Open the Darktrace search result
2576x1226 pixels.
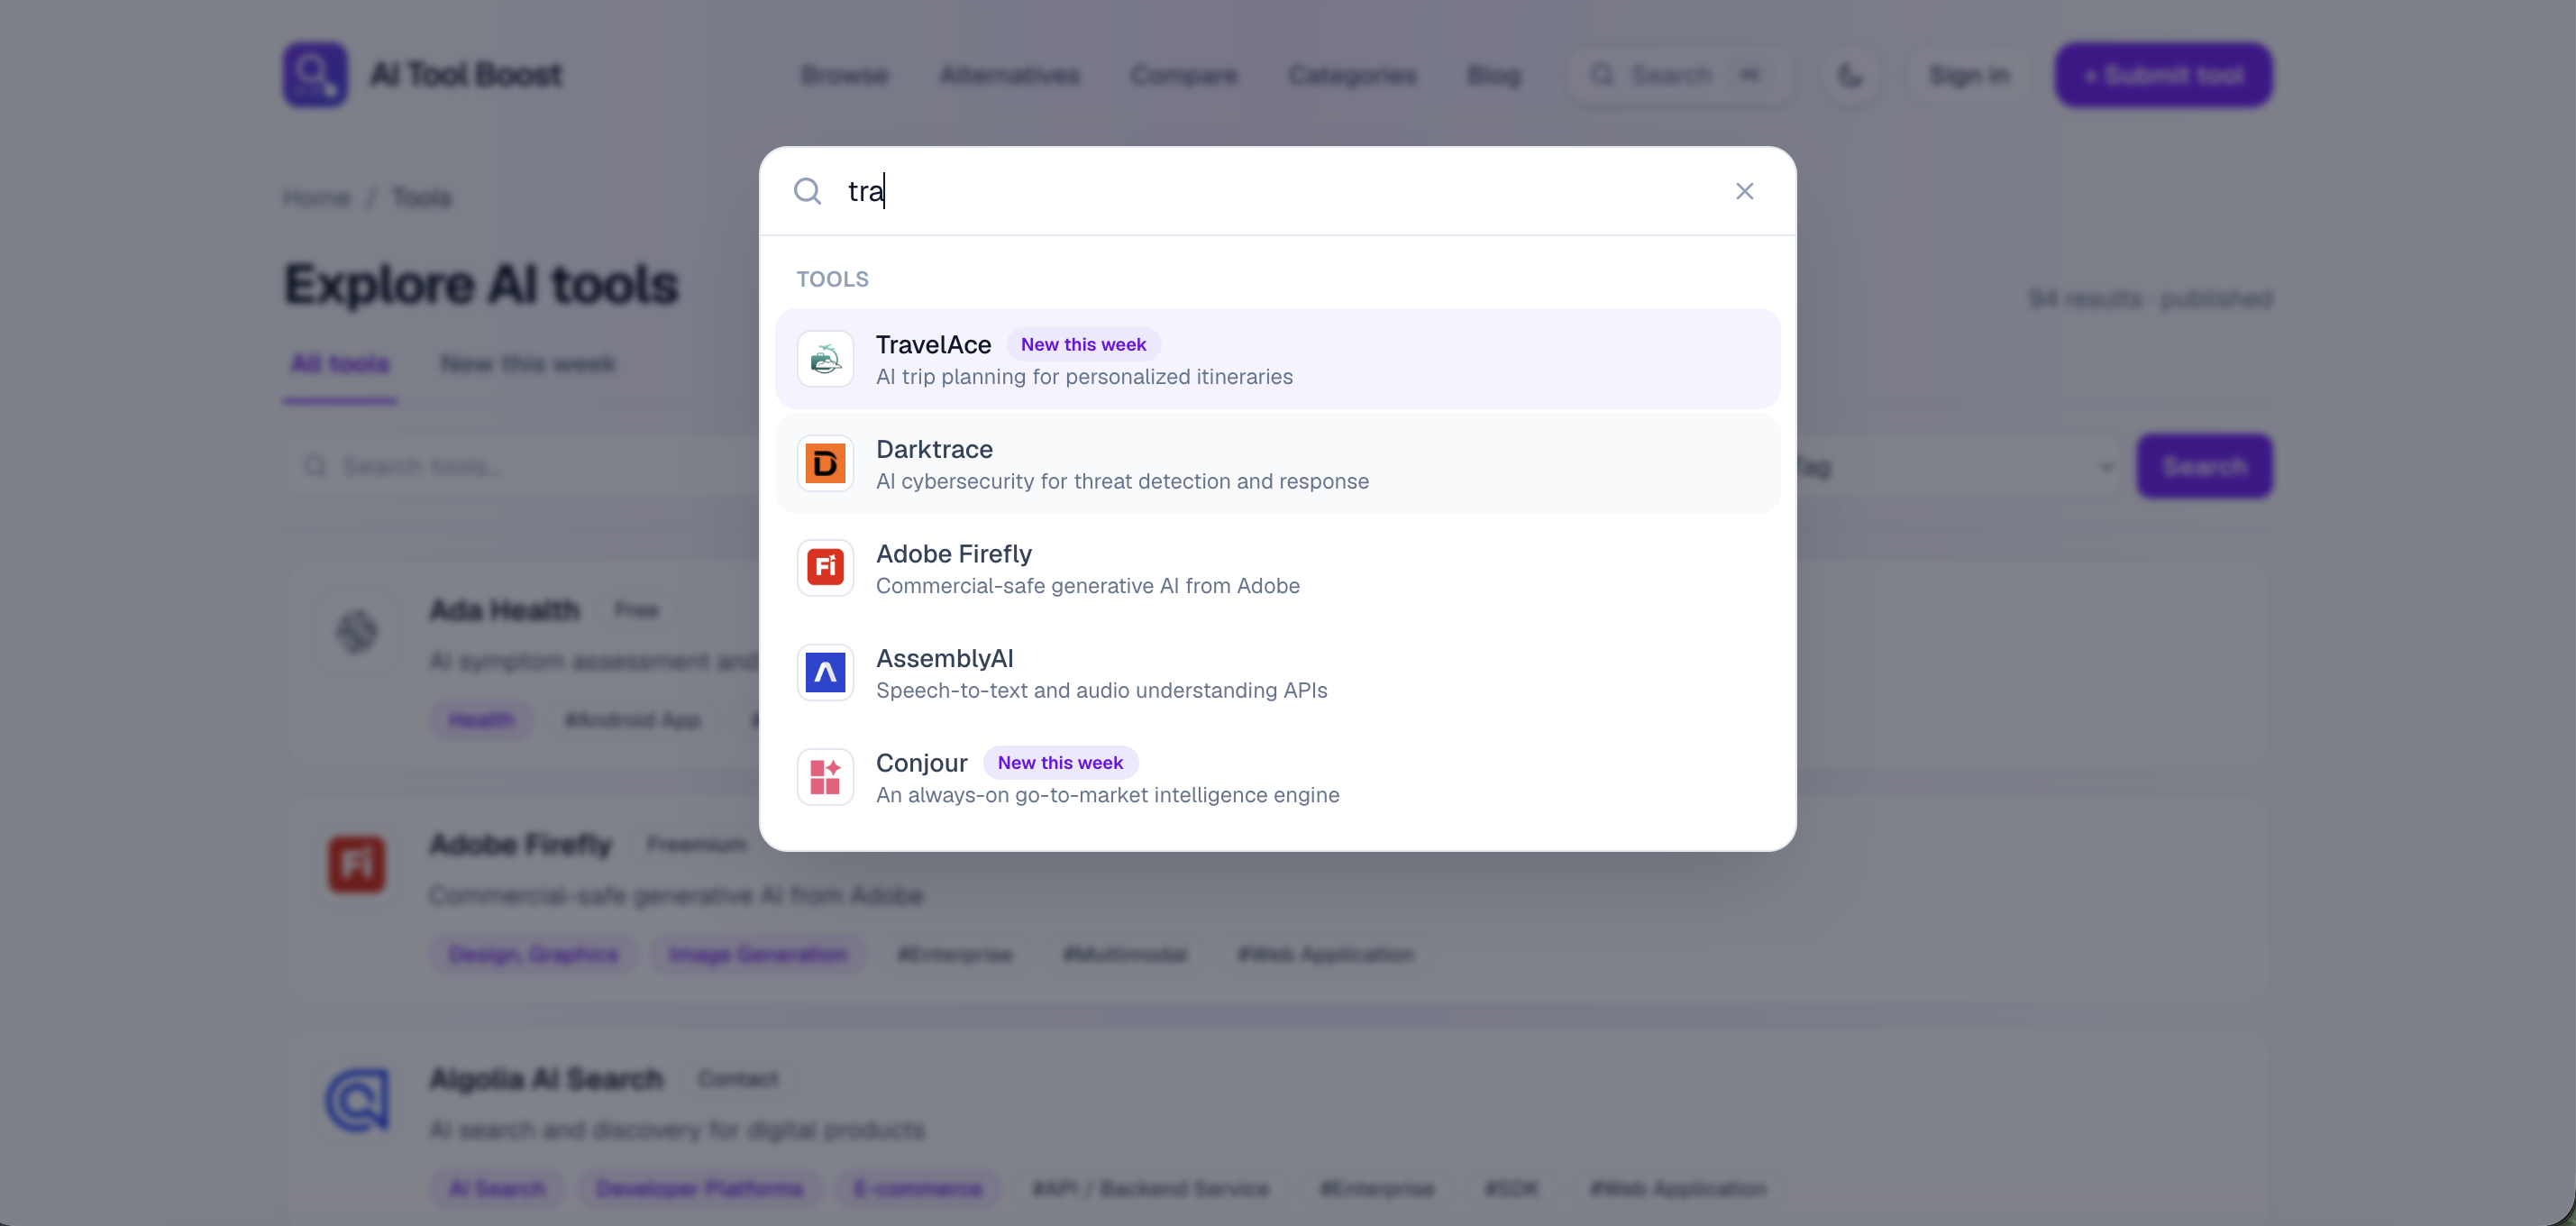tap(1277, 464)
